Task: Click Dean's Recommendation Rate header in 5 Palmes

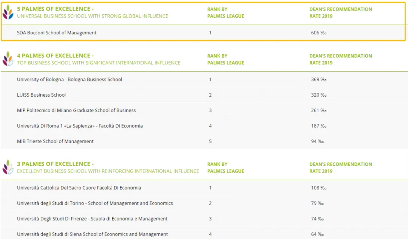Action: (x=341, y=12)
